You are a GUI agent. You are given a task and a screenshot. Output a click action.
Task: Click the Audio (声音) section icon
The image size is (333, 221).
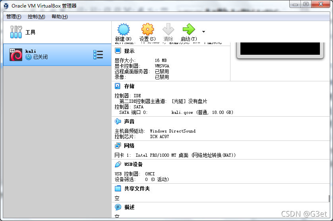click(118, 121)
